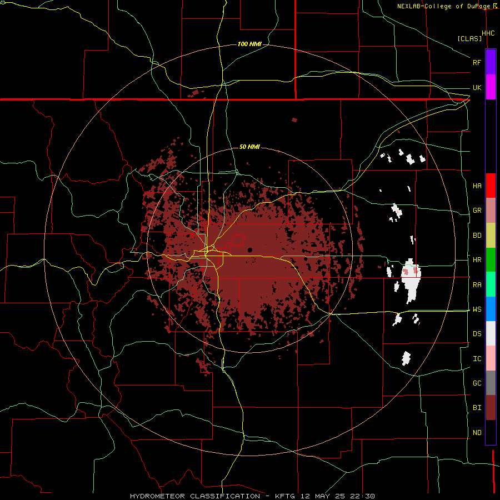Click the NEXLAB-College of DuPage credit text
The height and width of the screenshot is (500, 500).
[443, 6]
